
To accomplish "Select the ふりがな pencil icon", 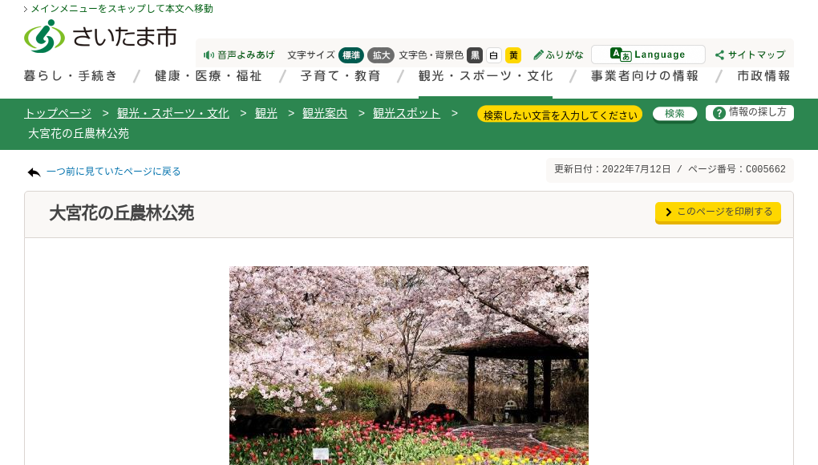I will pyautogui.click(x=540, y=55).
